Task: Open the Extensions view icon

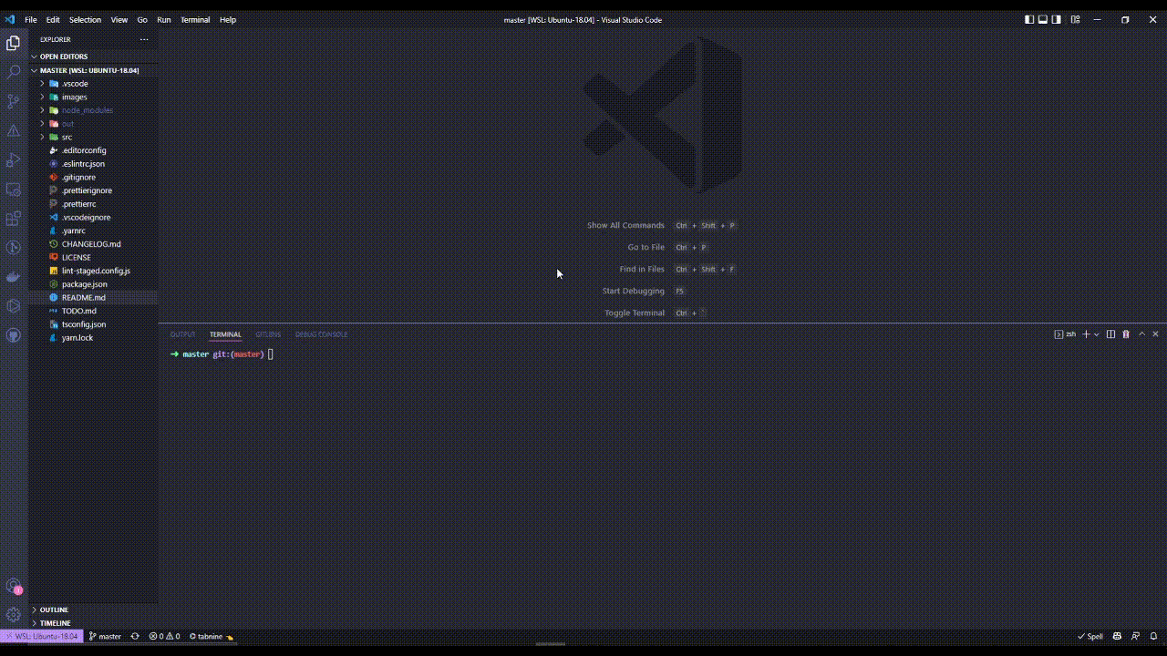Action: (14, 219)
